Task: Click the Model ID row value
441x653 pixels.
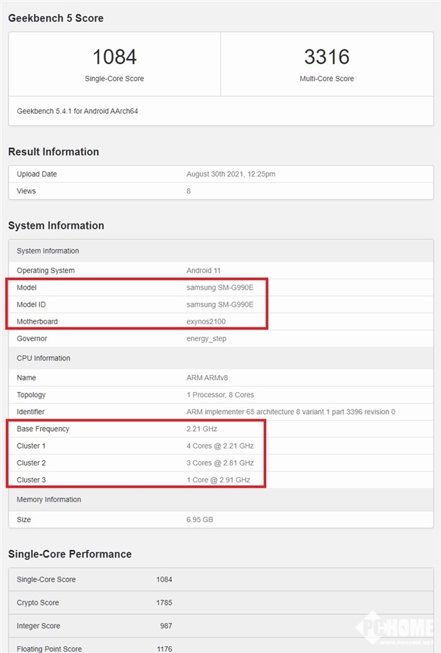Action: (220, 304)
